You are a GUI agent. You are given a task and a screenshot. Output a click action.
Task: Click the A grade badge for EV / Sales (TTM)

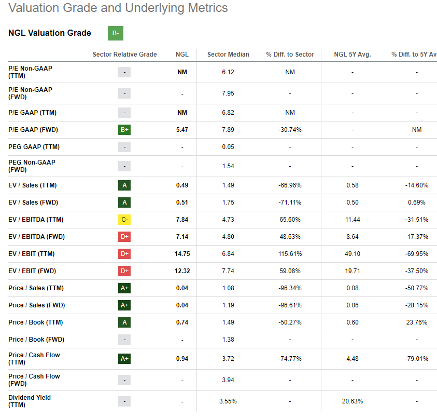pos(124,185)
